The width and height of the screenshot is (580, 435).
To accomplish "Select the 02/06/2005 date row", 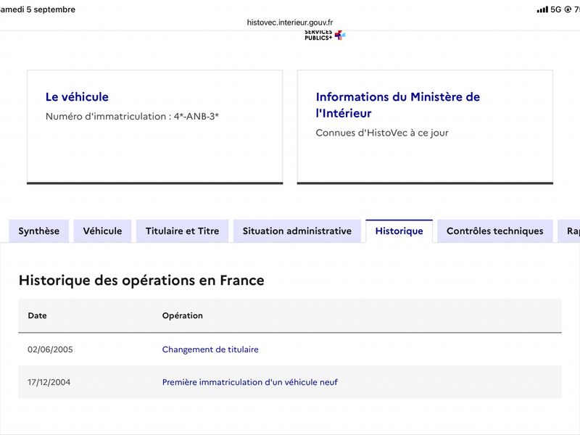I will click(x=290, y=349).
